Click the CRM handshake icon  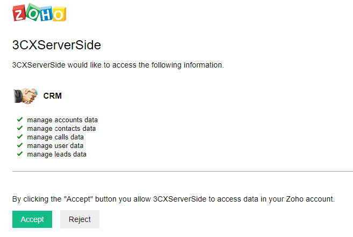point(25,95)
